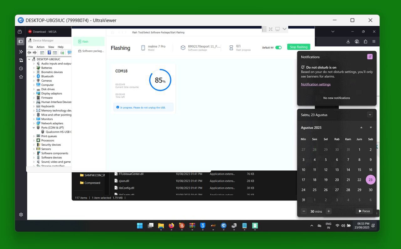Open View menu in Device Manager

point(51,47)
